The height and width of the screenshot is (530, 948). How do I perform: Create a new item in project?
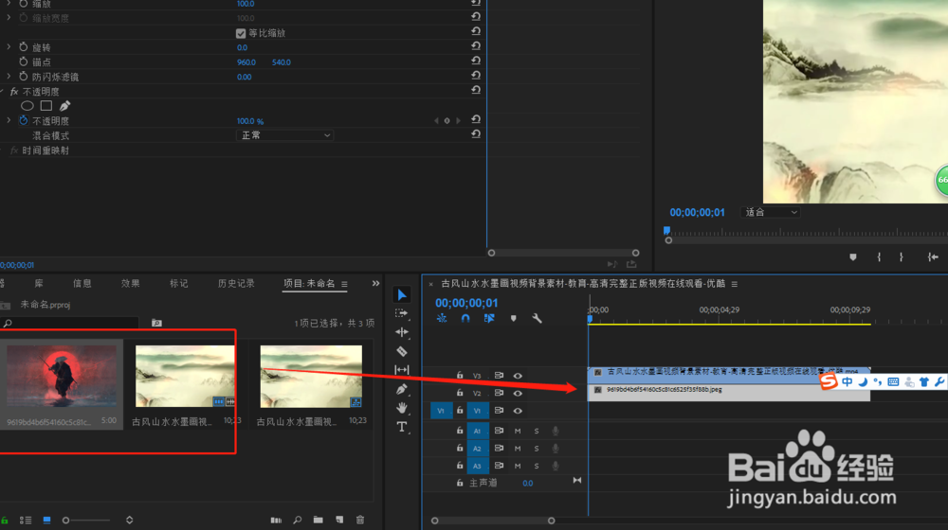pyautogui.click(x=339, y=520)
